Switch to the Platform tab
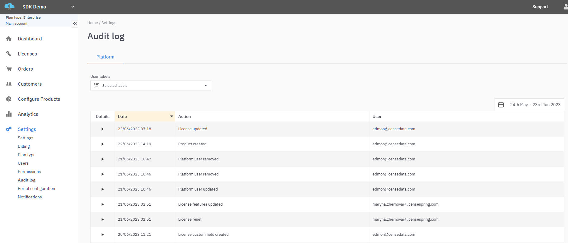Image resolution: width=568 pixels, height=243 pixels. click(105, 57)
